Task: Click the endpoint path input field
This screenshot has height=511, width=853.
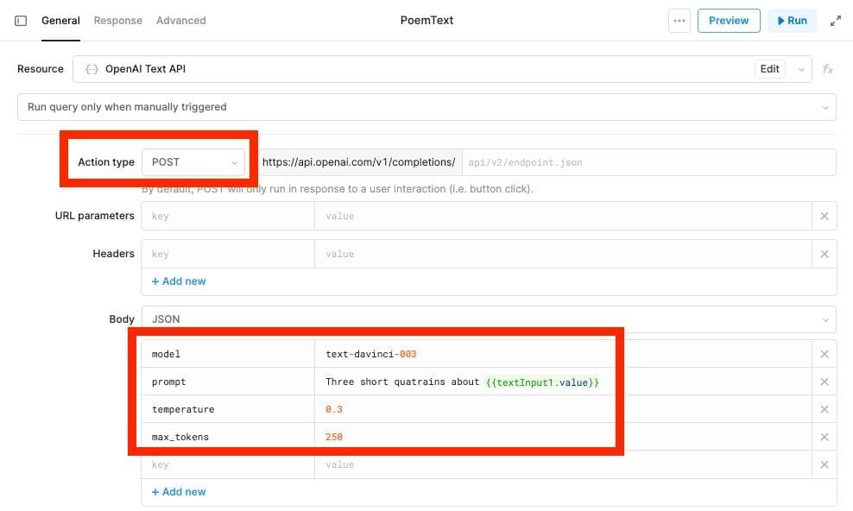Action: coord(648,162)
